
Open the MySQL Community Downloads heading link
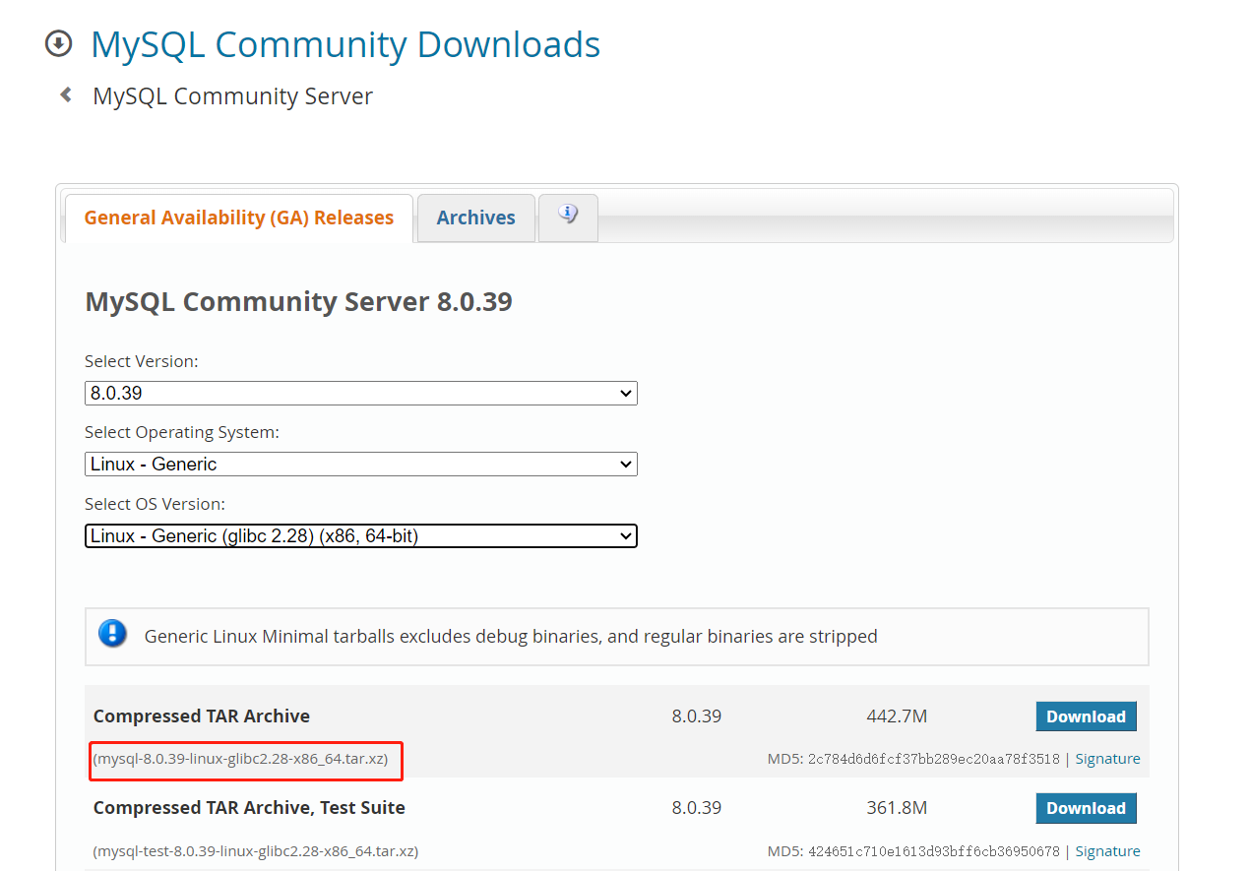click(x=345, y=44)
